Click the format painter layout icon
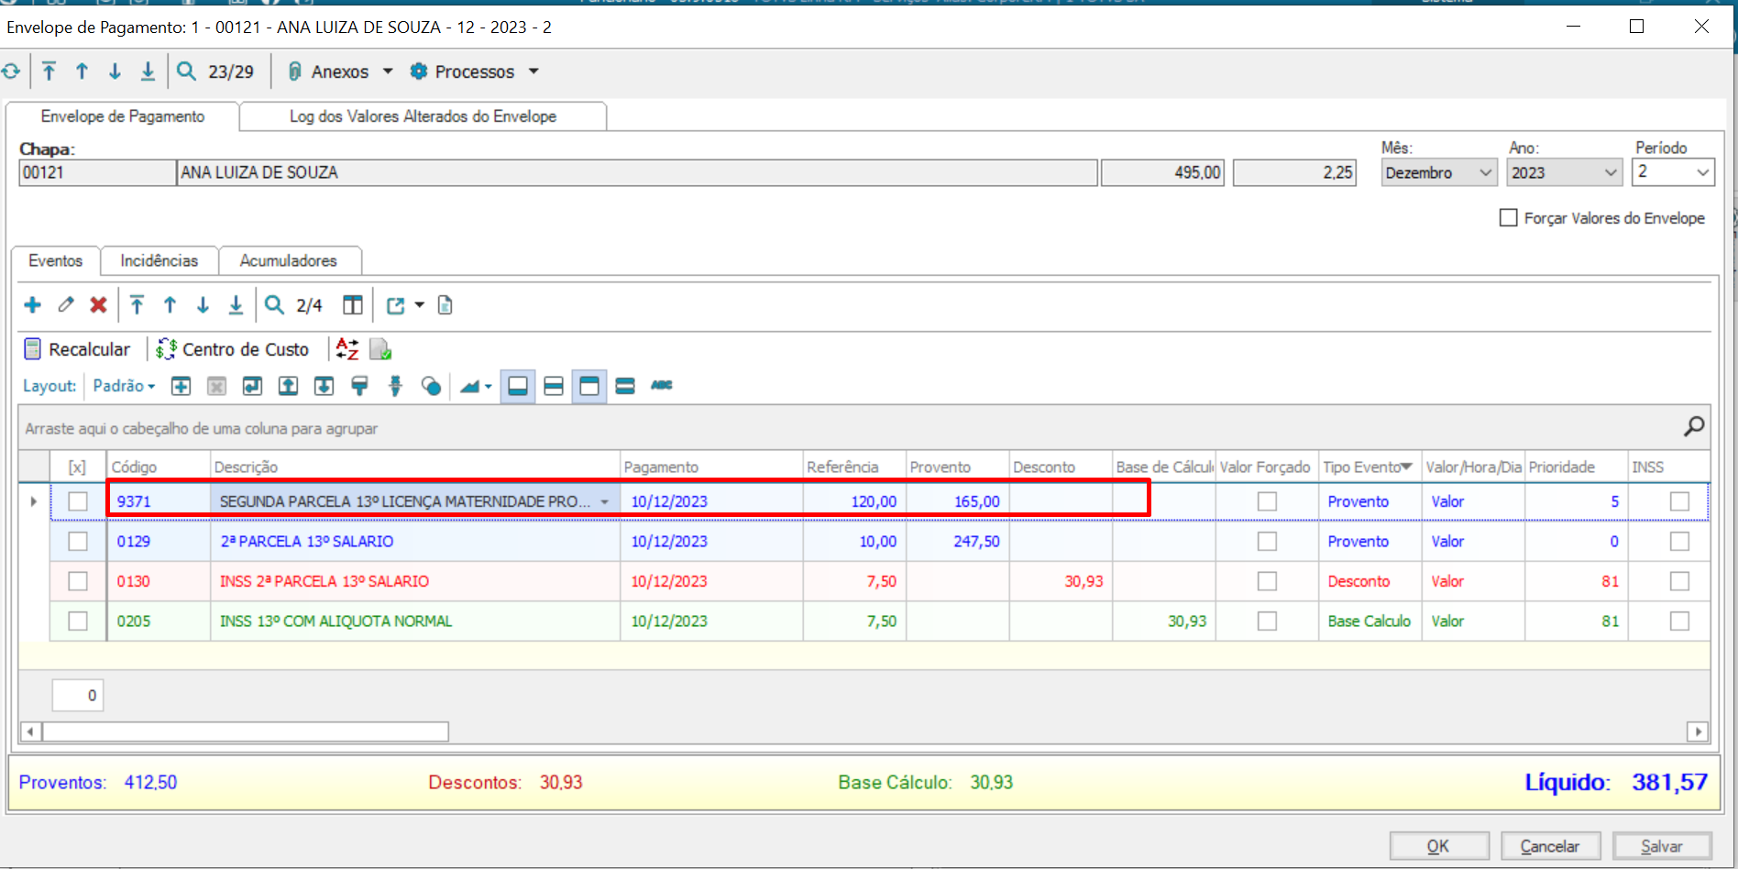The height and width of the screenshot is (869, 1738). (360, 386)
